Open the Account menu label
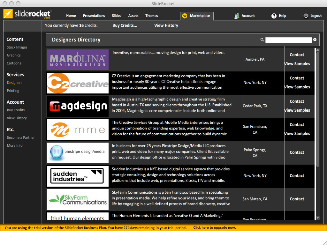This screenshot has width=327, height=245. tap(248, 16)
